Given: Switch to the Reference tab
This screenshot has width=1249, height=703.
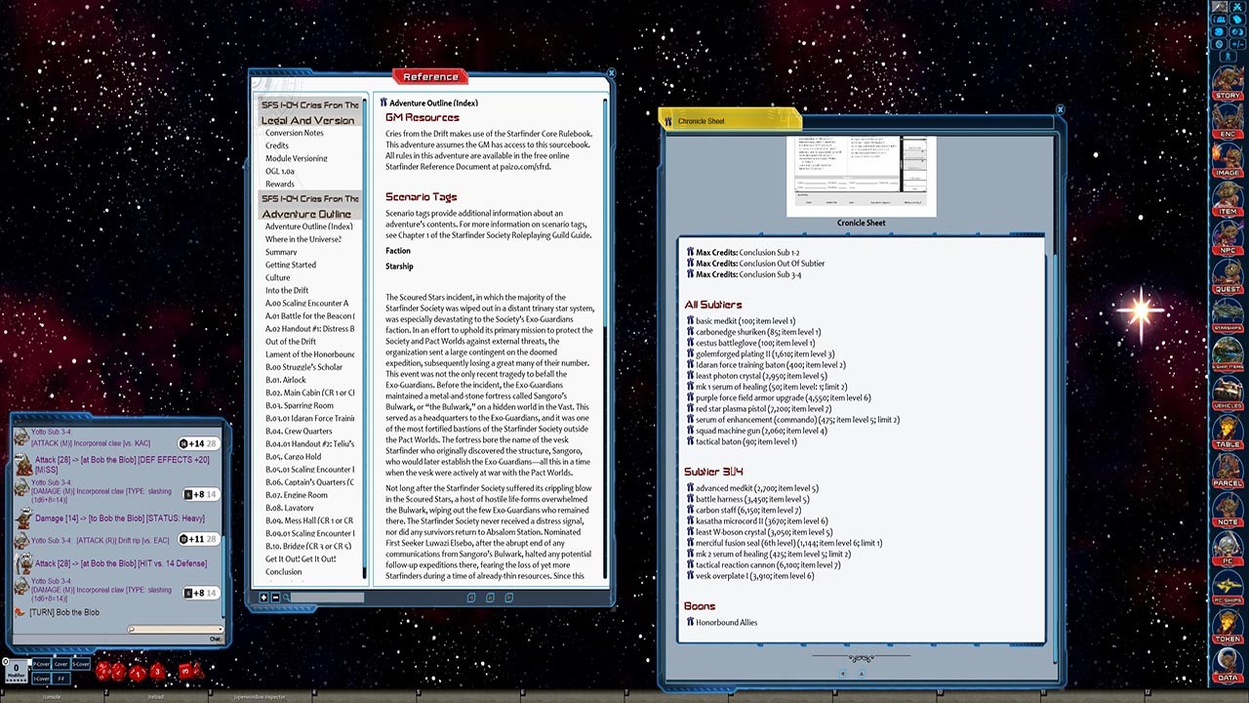Looking at the screenshot, I should click(429, 76).
